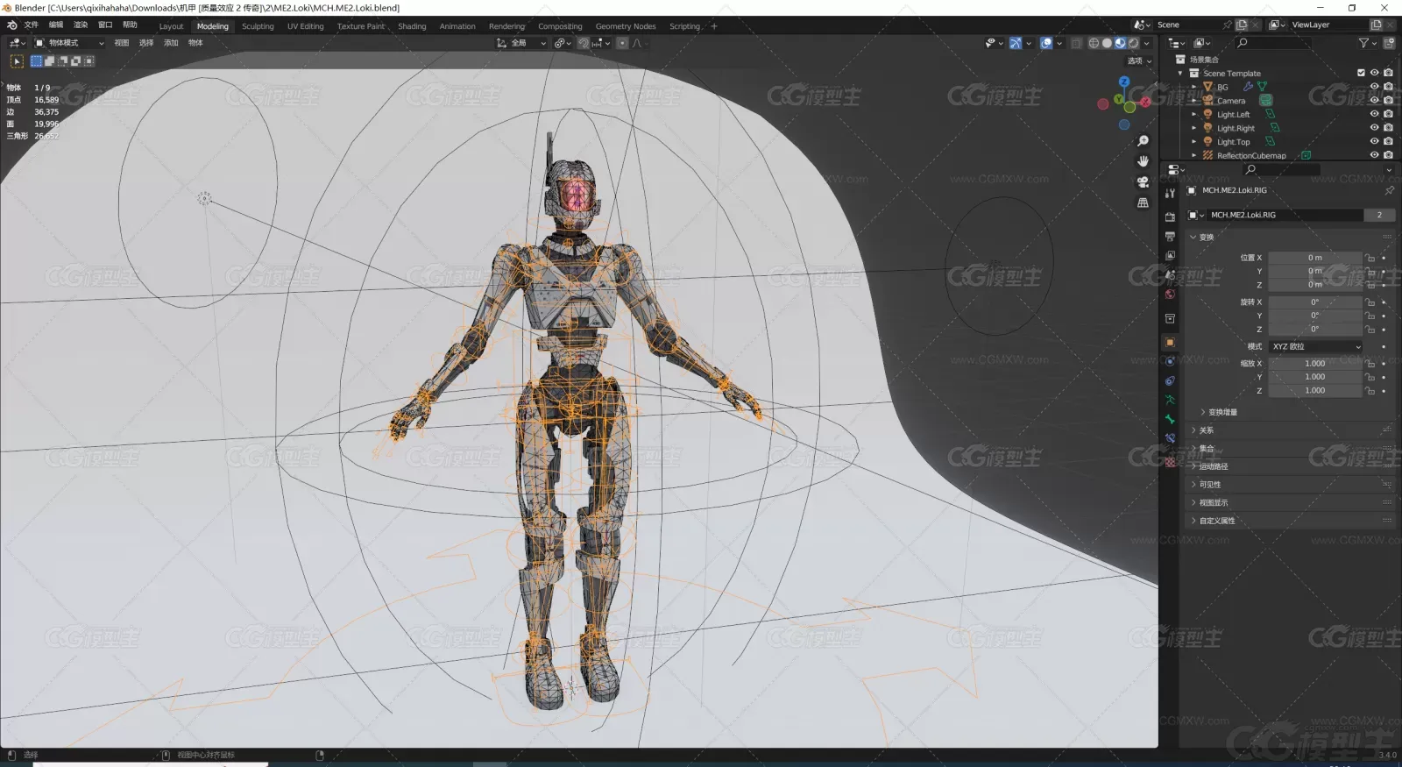Click the Blender logo menu icon
The image size is (1402, 767).
pyautogui.click(x=11, y=25)
